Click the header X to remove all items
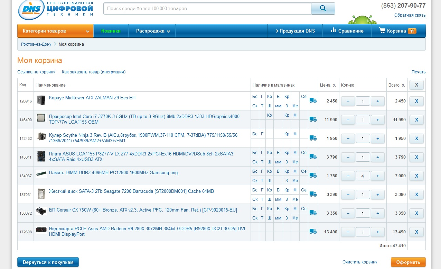This screenshot has height=269, width=441. pyautogui.click(x=416, y=85)
